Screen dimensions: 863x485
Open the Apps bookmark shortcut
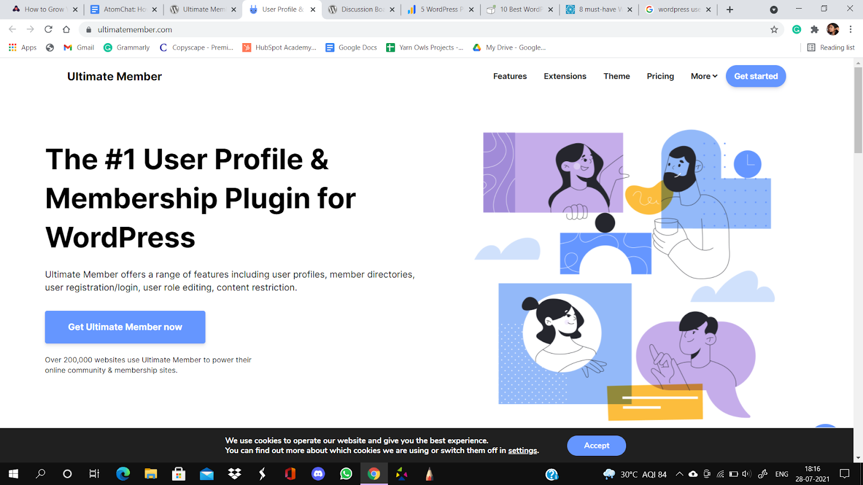tap(23, 47)
